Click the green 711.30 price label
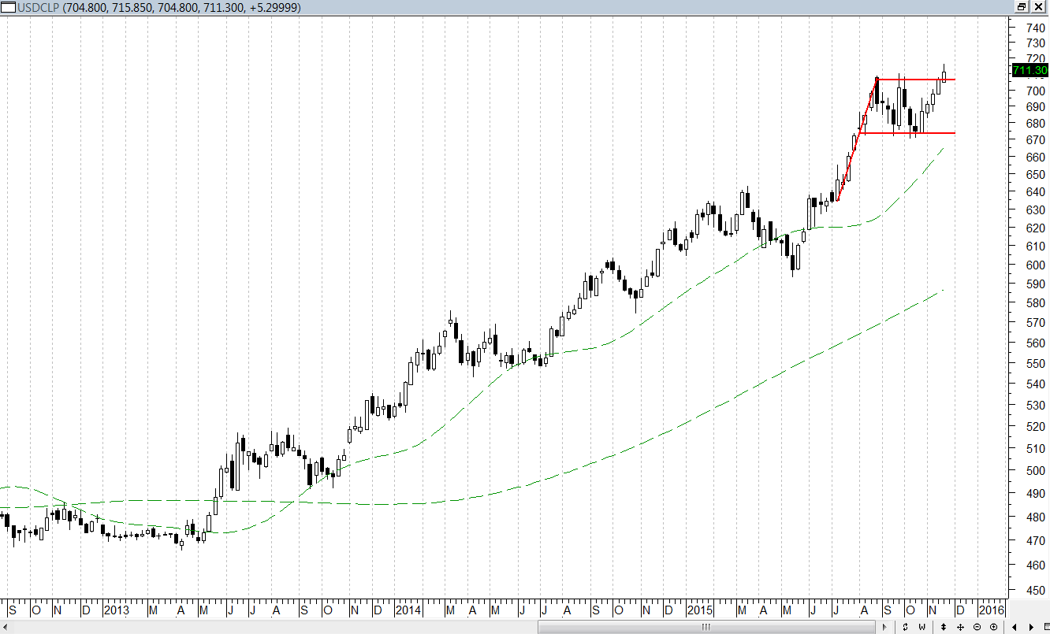The width and height of the screenshot is (1050, 634). coord(1030,71)
